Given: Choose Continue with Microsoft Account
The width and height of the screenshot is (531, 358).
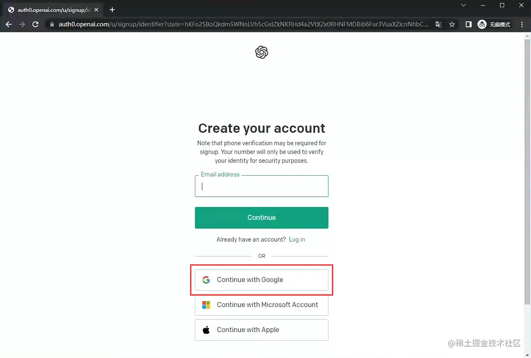Looking at the screenshot, I should coord(261,305).
